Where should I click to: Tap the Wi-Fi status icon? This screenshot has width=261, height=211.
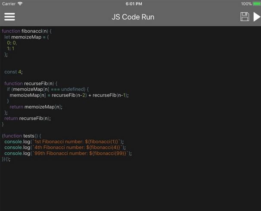(20, 4)
